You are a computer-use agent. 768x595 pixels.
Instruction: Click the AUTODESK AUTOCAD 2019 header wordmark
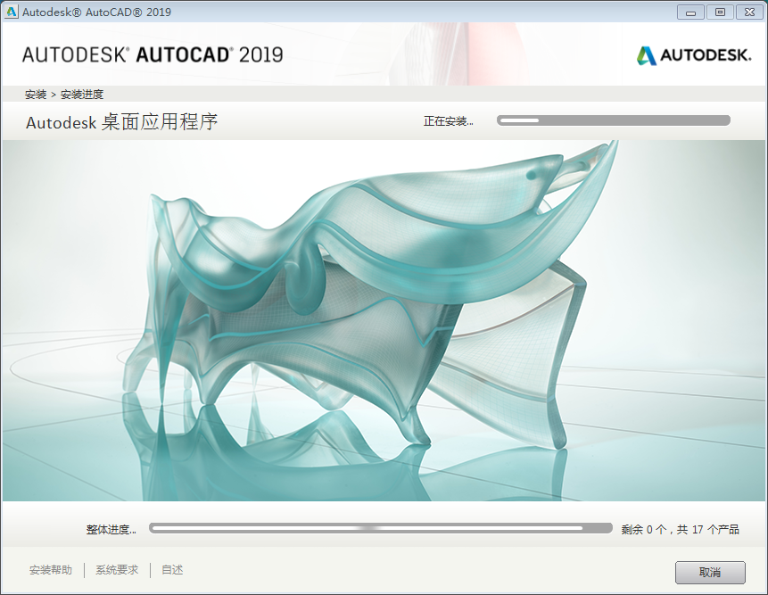pos(153,54)
